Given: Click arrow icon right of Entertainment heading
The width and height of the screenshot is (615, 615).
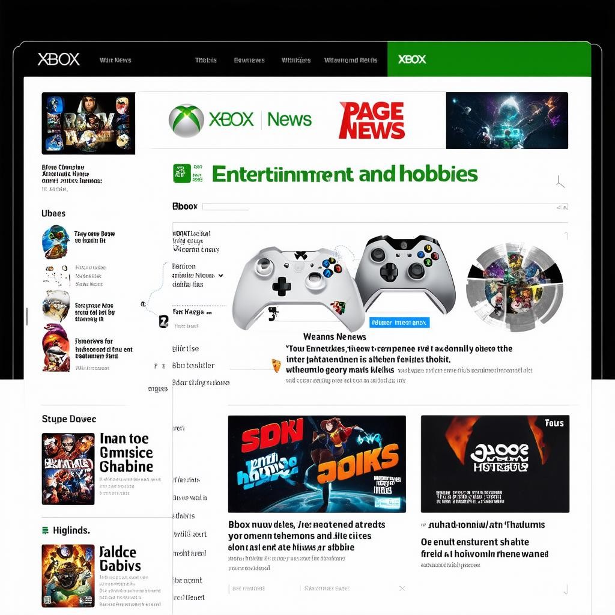Looking at the screenshot, I should click(x=560, y=181).
